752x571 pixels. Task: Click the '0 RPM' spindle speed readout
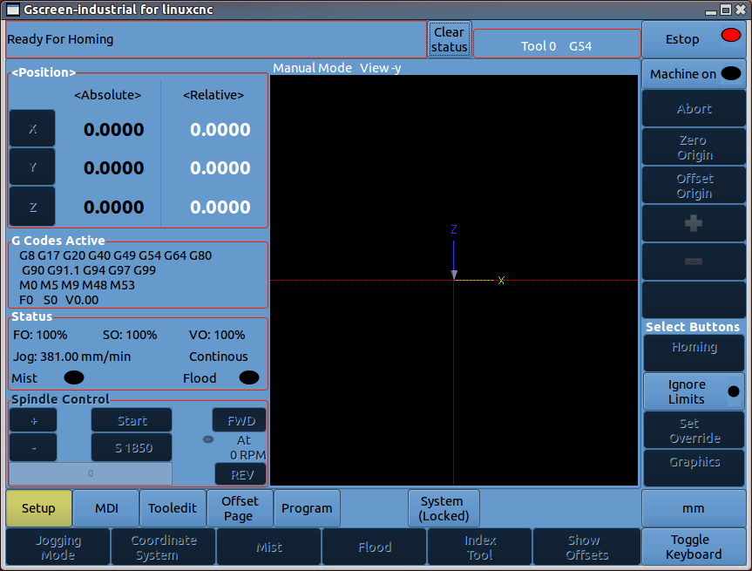248,455
